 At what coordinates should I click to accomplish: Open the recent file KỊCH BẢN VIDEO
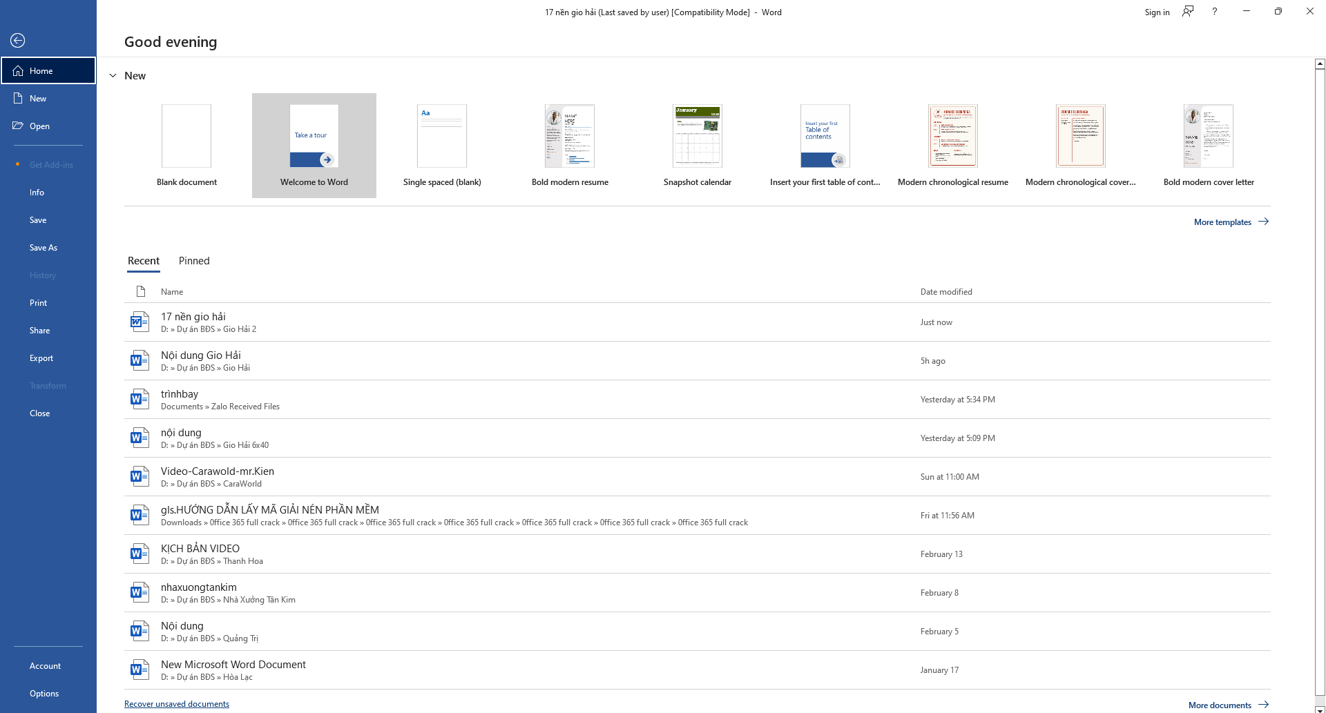click(200, 548)
